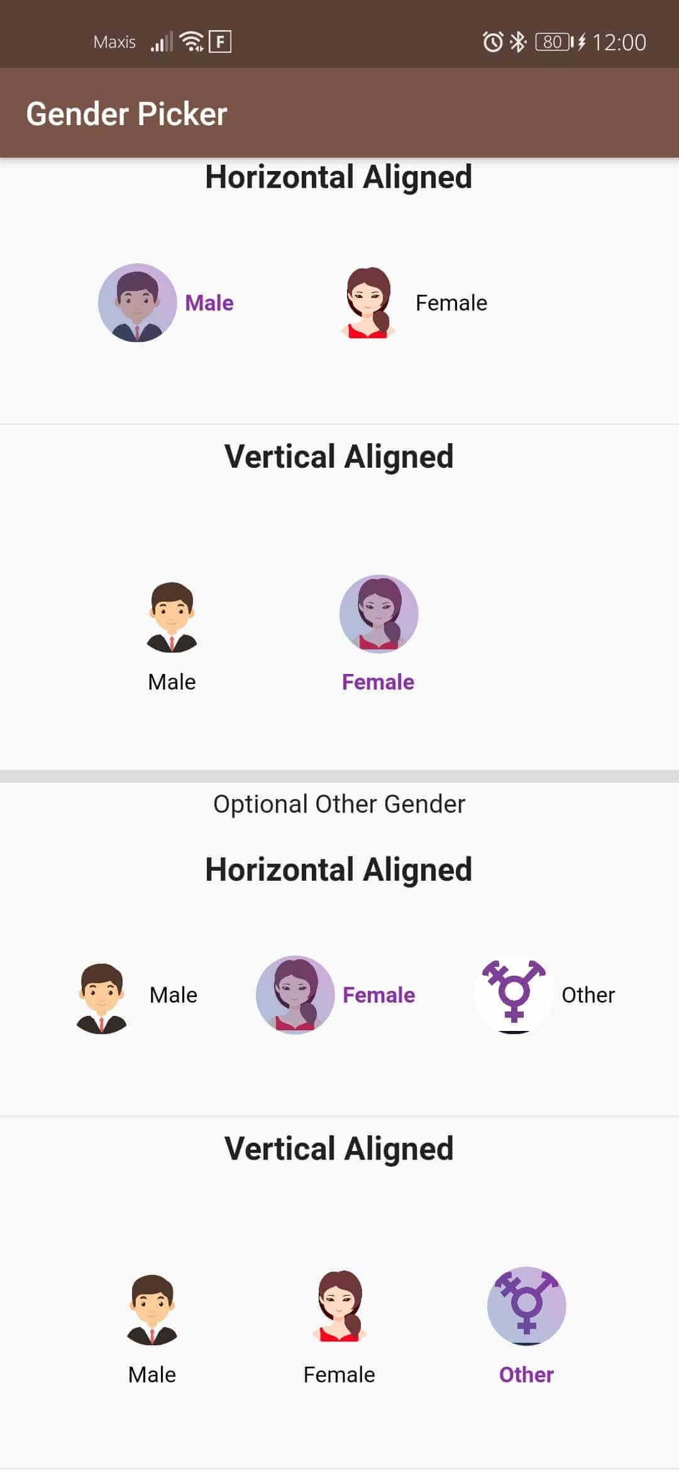This screenshot has height=1471, width=679.
Task: Choose the Male avatar in first vertical picker
Action: (x=172, y=617)
